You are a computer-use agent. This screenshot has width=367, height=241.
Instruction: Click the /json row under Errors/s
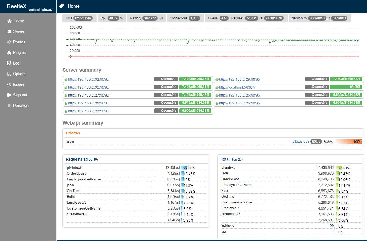pos(214,142)
